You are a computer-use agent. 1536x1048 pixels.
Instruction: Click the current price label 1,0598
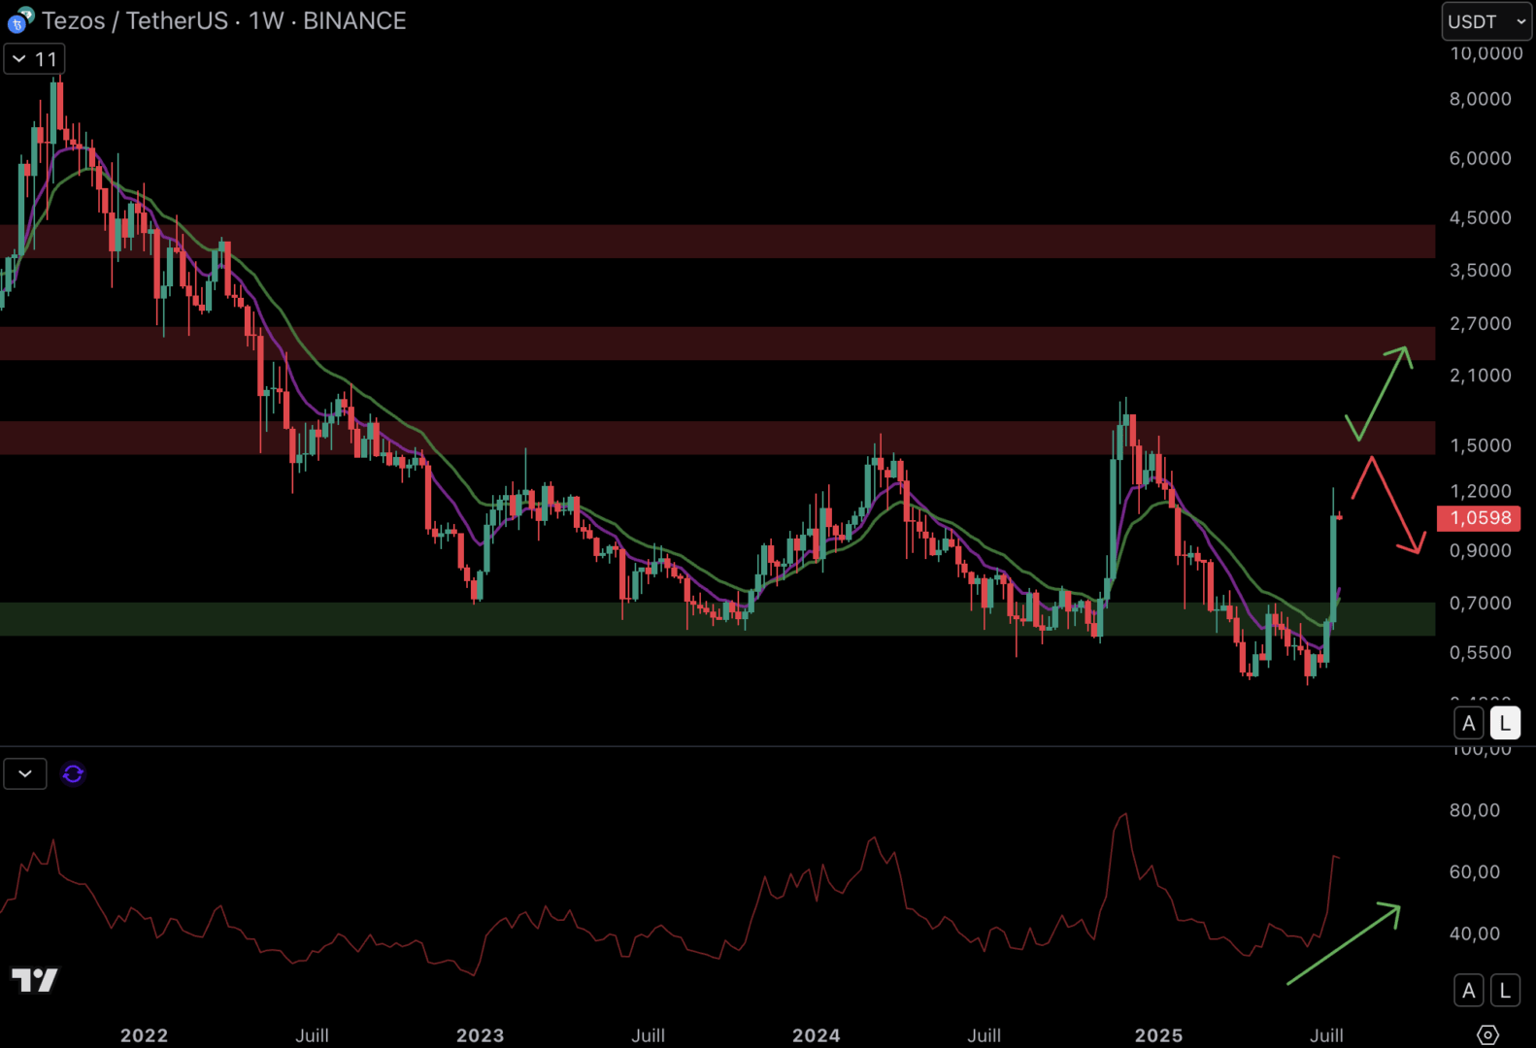[1479, 518]
